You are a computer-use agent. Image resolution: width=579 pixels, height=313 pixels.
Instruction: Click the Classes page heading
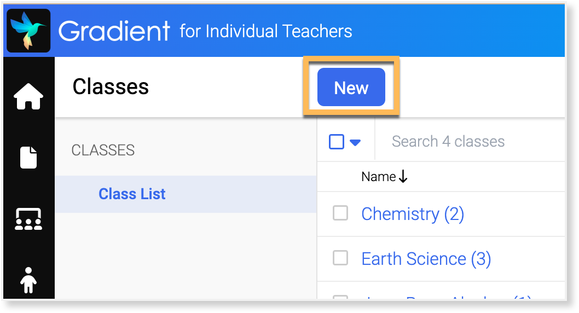pyautogui.click(x=111, y=87)
